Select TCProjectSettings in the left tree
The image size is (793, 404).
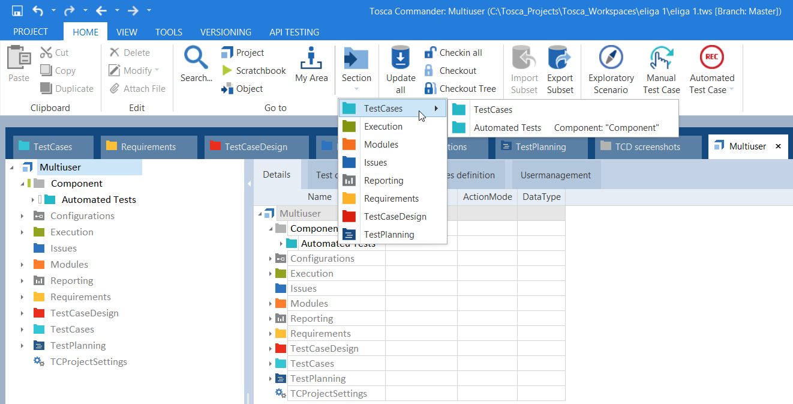tap(88, 362)
